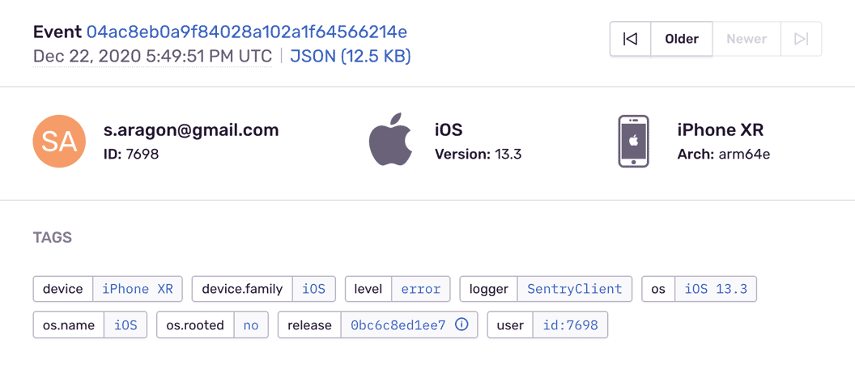
Task: Open event ID 04ac8eb0a9f84028a102a1f64566214e link
Action: pyautogui.click(x=247, y=32)
